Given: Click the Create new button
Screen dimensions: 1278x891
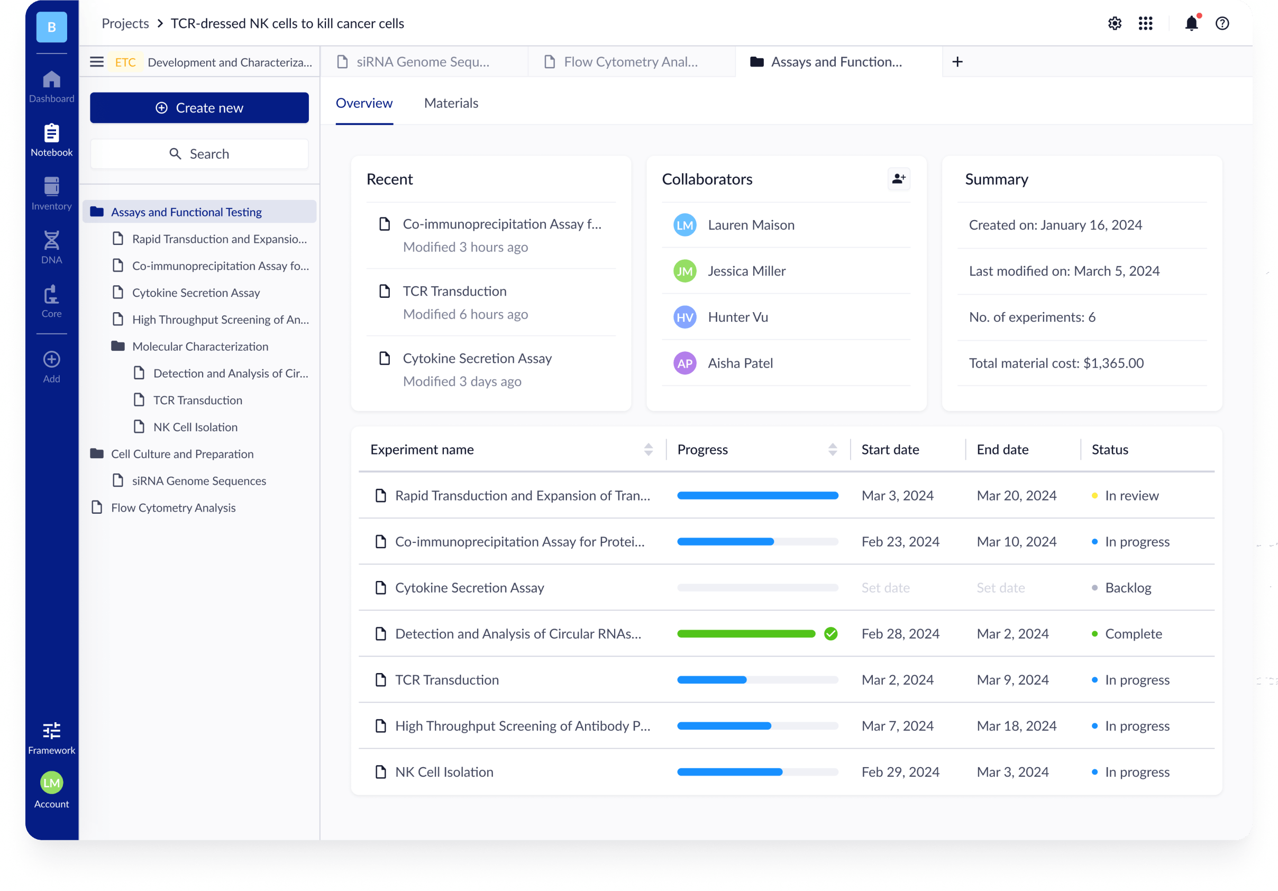Looking at the screenshot, I should (199, 107).
